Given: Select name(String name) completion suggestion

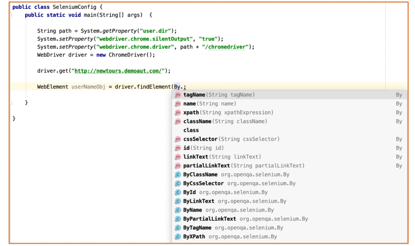Looking at the screenshot, I should point(289,103).
